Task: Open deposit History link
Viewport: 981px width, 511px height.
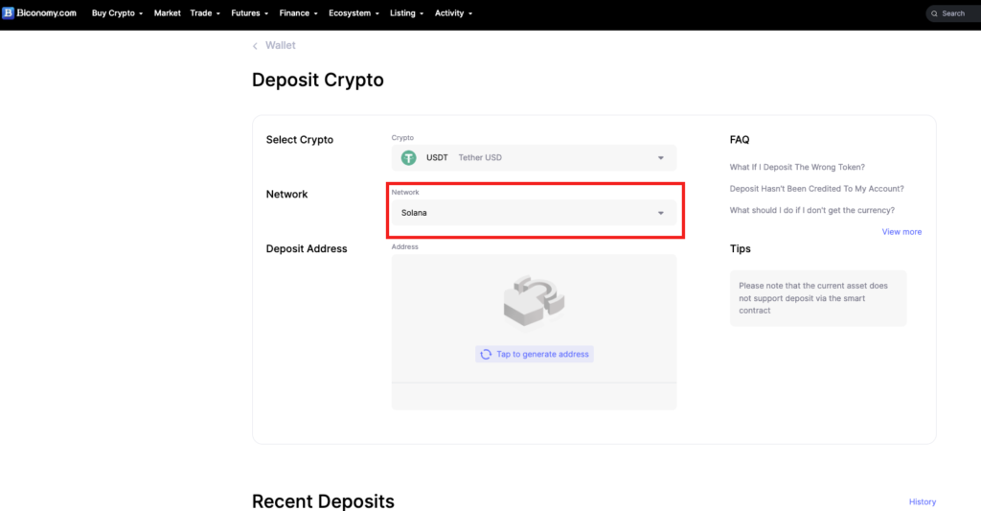Action: (923, 502)
